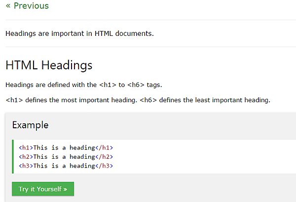The width and height of the screenshot is (296, 202).
Task: Click the opening <h1> tag in code
Action: 26,147
